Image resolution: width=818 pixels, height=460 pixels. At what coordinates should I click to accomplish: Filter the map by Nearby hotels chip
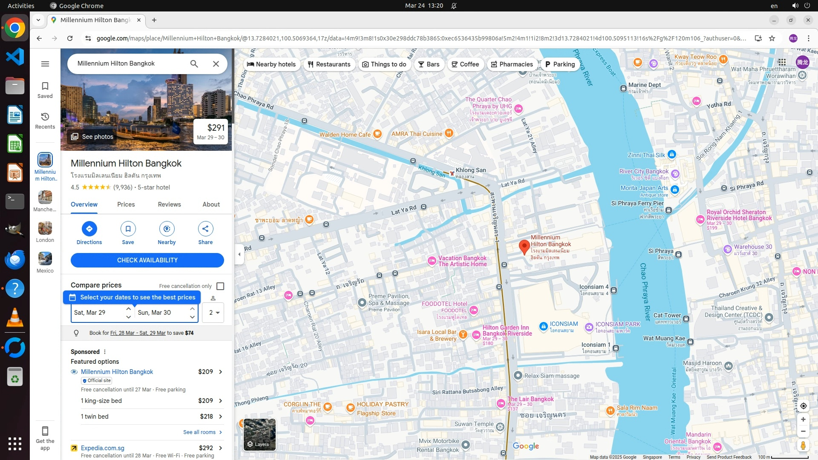point(271,64)
